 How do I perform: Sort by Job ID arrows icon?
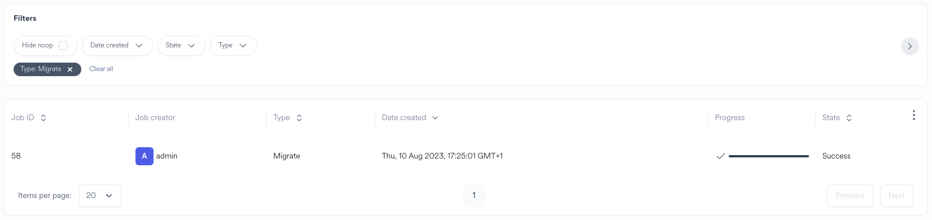pyautogui.click(x=43, y=118)
